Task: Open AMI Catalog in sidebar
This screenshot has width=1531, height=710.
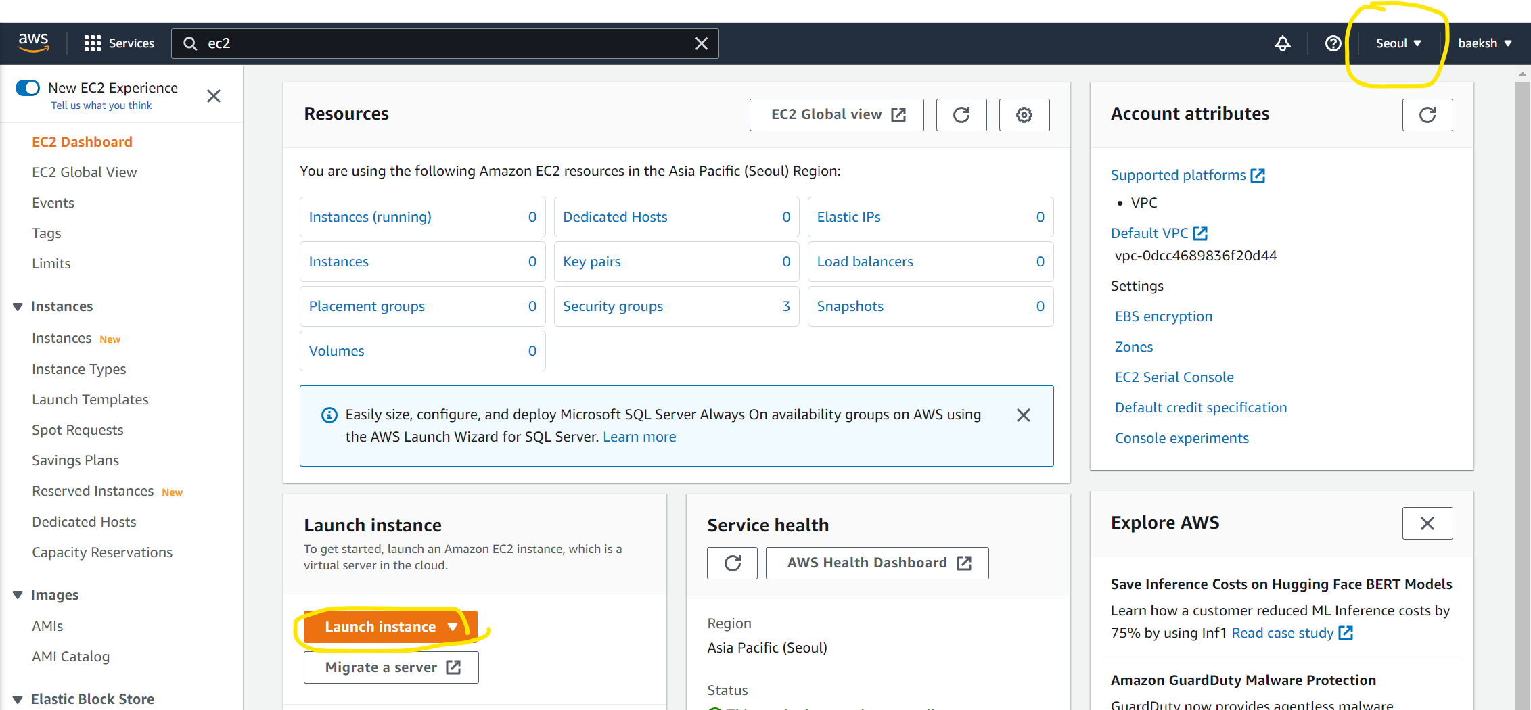Action: [x=70, y=657]
